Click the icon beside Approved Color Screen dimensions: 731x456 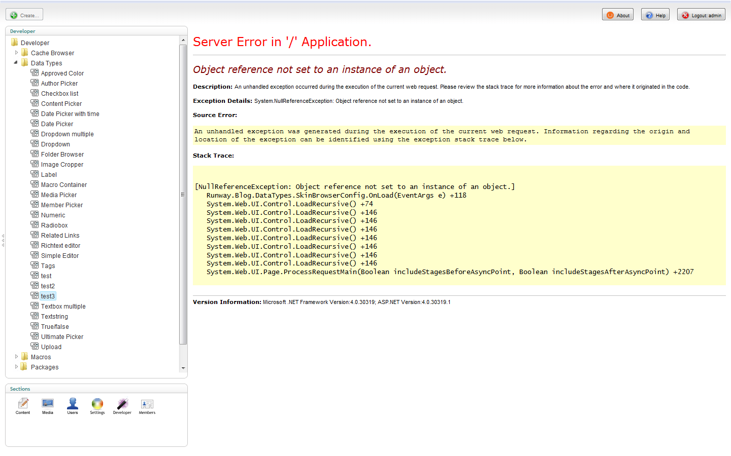35,73
